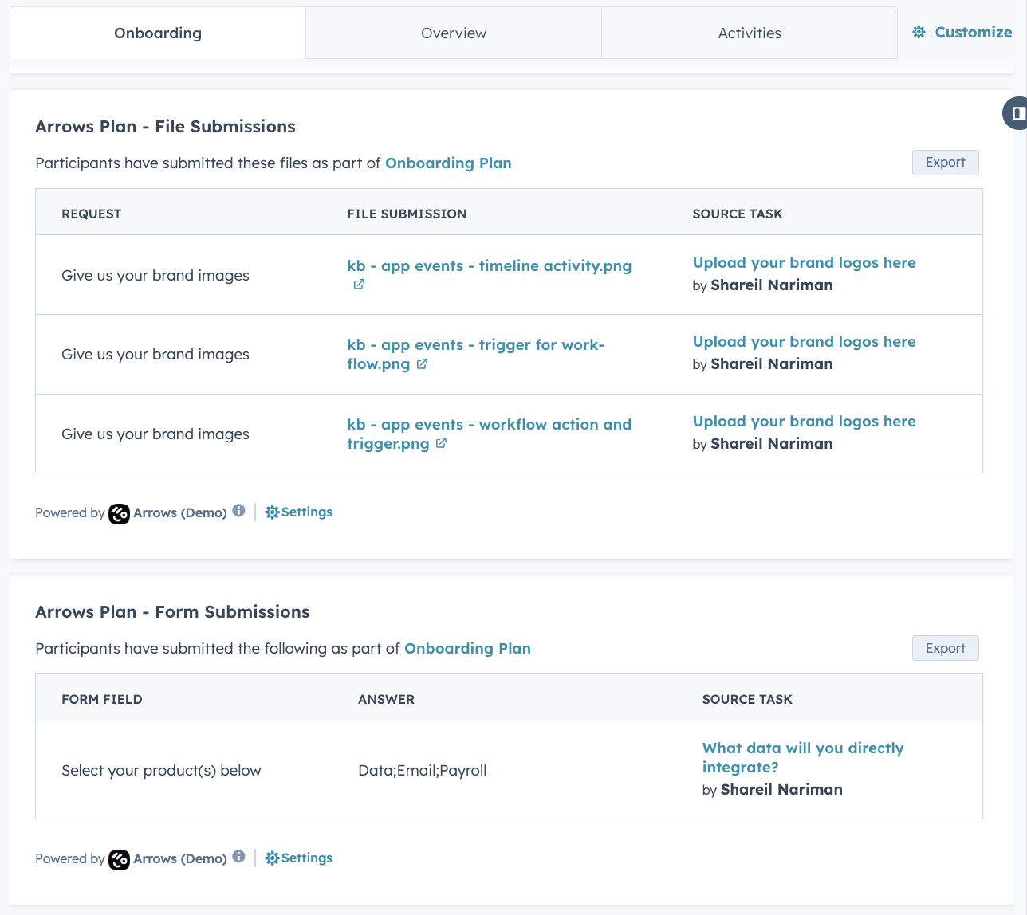The height and width of the screenshot is (915, 1027).
Task: Export the Form Submissions table
Action: pos(945,649)
